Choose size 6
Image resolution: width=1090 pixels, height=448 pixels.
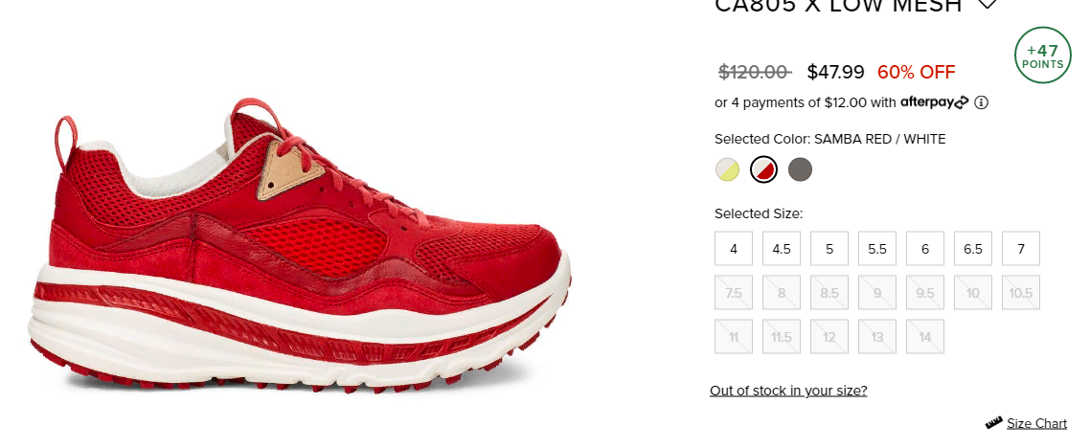coord(925,249)
